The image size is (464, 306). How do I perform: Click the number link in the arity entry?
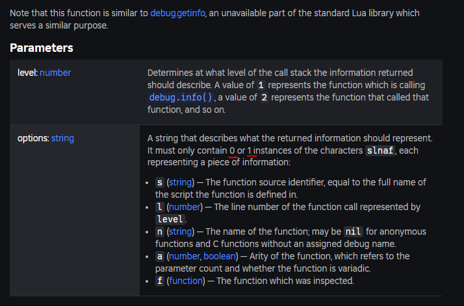coord(185,256)
